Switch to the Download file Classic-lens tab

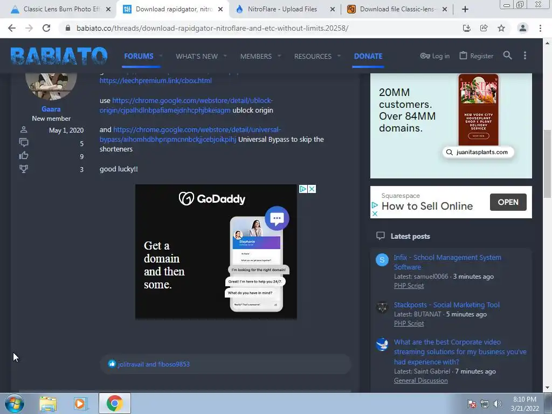[x=396, y=9]
